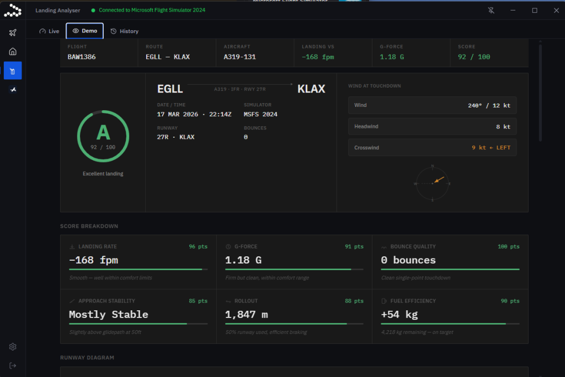Go to the home icon in sidebar
Image resolution: width=565 pixels, height=377 pixels.
(x=13, y=51)
